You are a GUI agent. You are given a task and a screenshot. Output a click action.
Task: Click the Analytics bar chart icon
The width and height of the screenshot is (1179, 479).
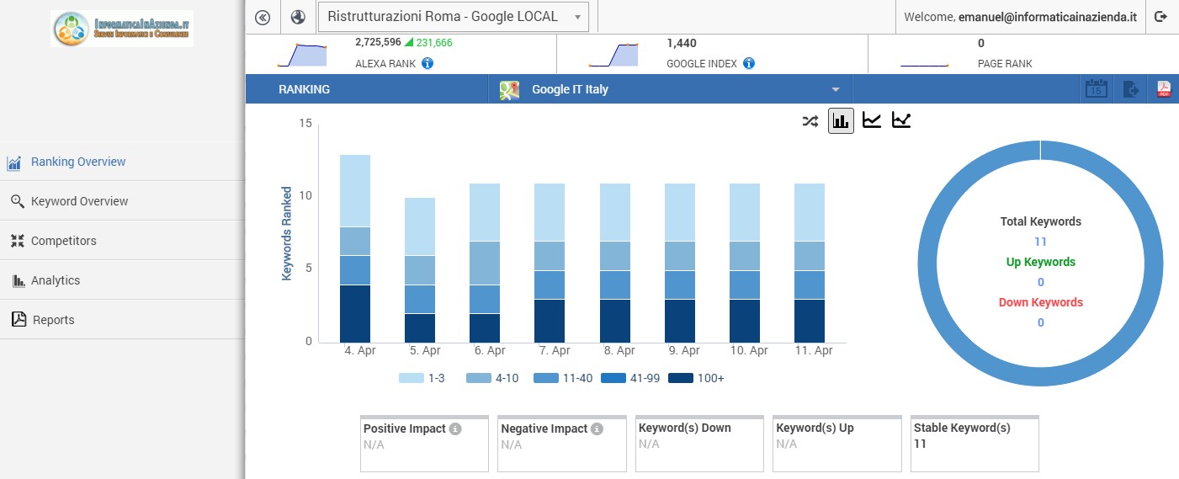pyautogui.click(x=19, y=280)
